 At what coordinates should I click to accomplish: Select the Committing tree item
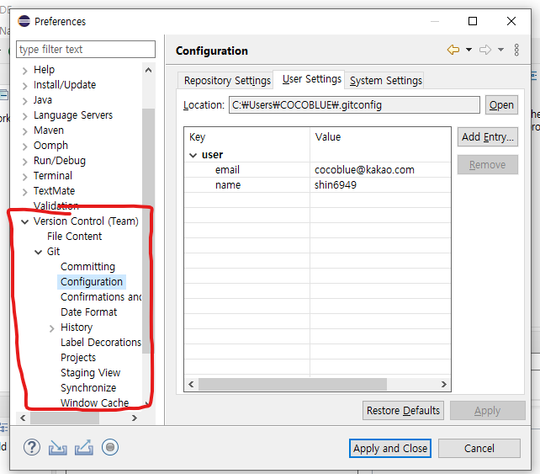coord(87,267)
